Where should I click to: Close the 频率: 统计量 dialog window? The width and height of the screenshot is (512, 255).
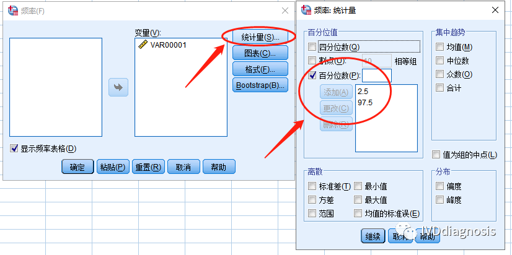tap(494, 10)
